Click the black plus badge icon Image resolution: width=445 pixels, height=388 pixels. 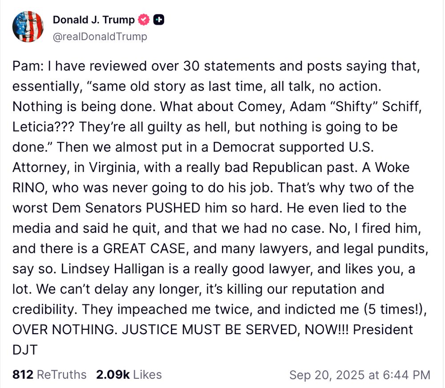pos(159,20)
